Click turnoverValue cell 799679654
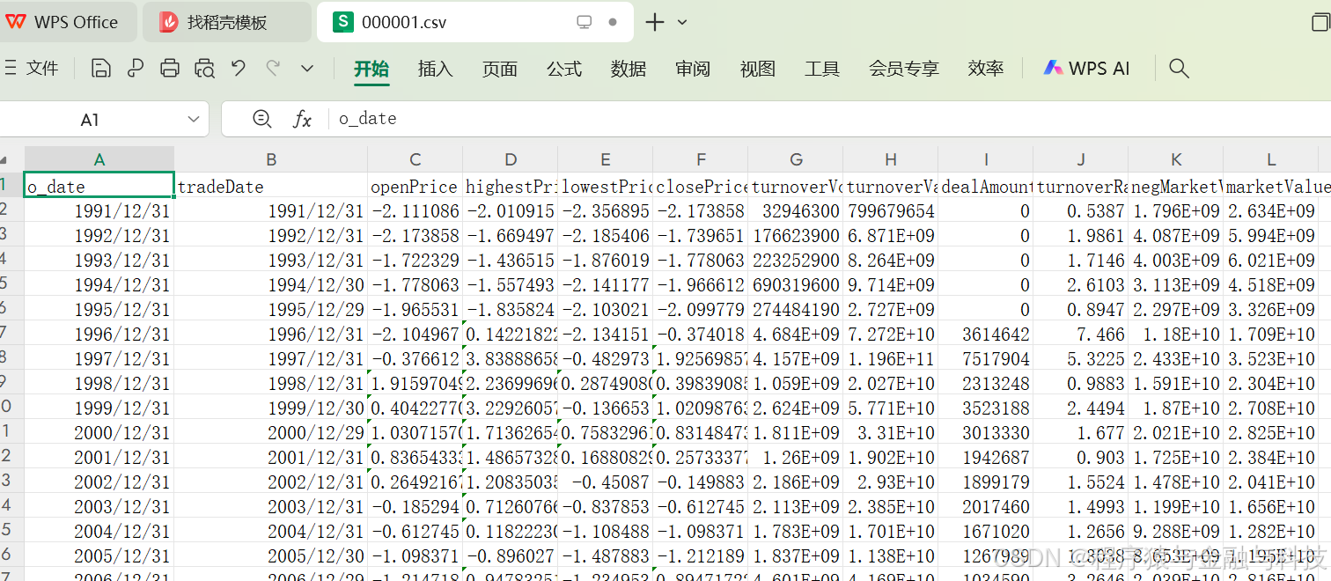 [x=891, y=211]
